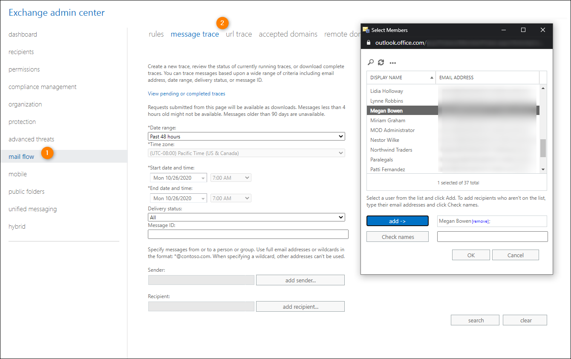571x359 pixels.
Task: Click the add -> button
Action: (x=398, y=221)
